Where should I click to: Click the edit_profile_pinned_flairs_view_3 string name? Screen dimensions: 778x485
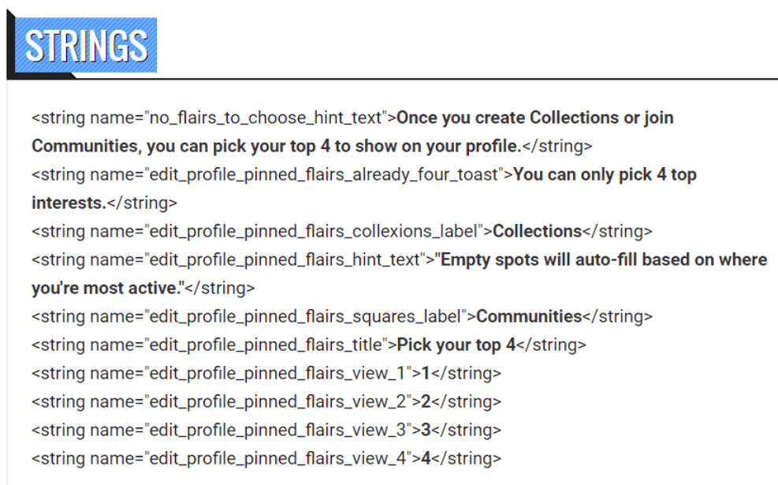[277, 431]
